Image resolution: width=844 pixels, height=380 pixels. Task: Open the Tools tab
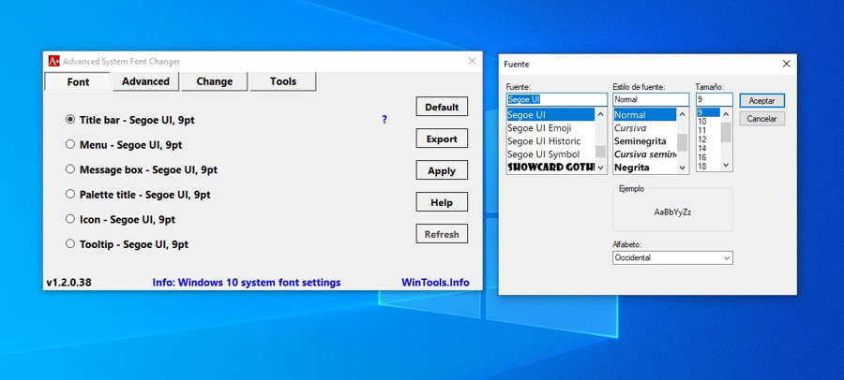(x=283, y=81)
